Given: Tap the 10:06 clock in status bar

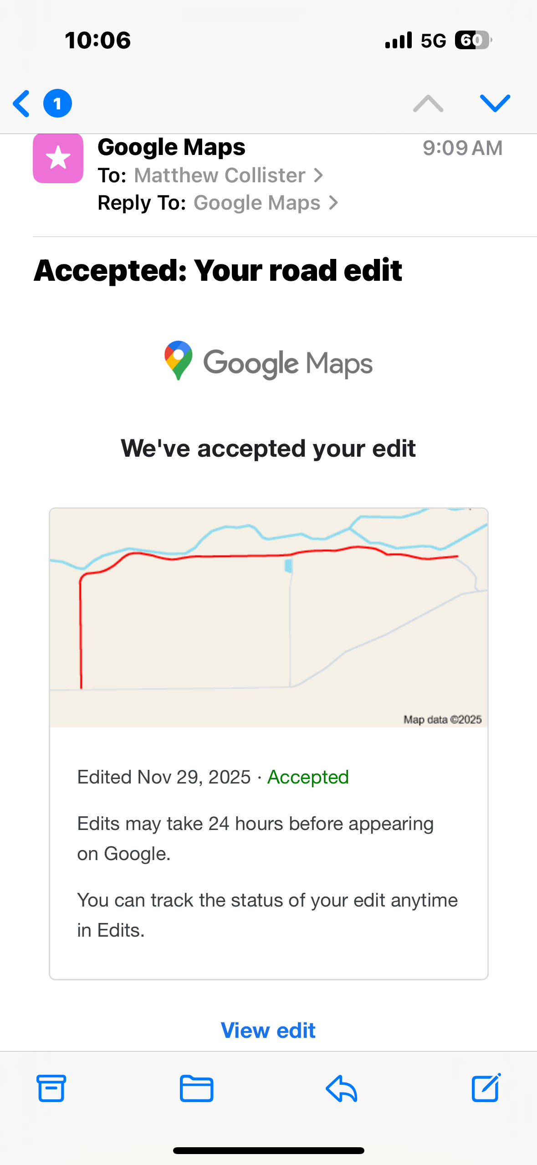Looking at the screenshot, I should pyautogui.click(x=98, y=40).
